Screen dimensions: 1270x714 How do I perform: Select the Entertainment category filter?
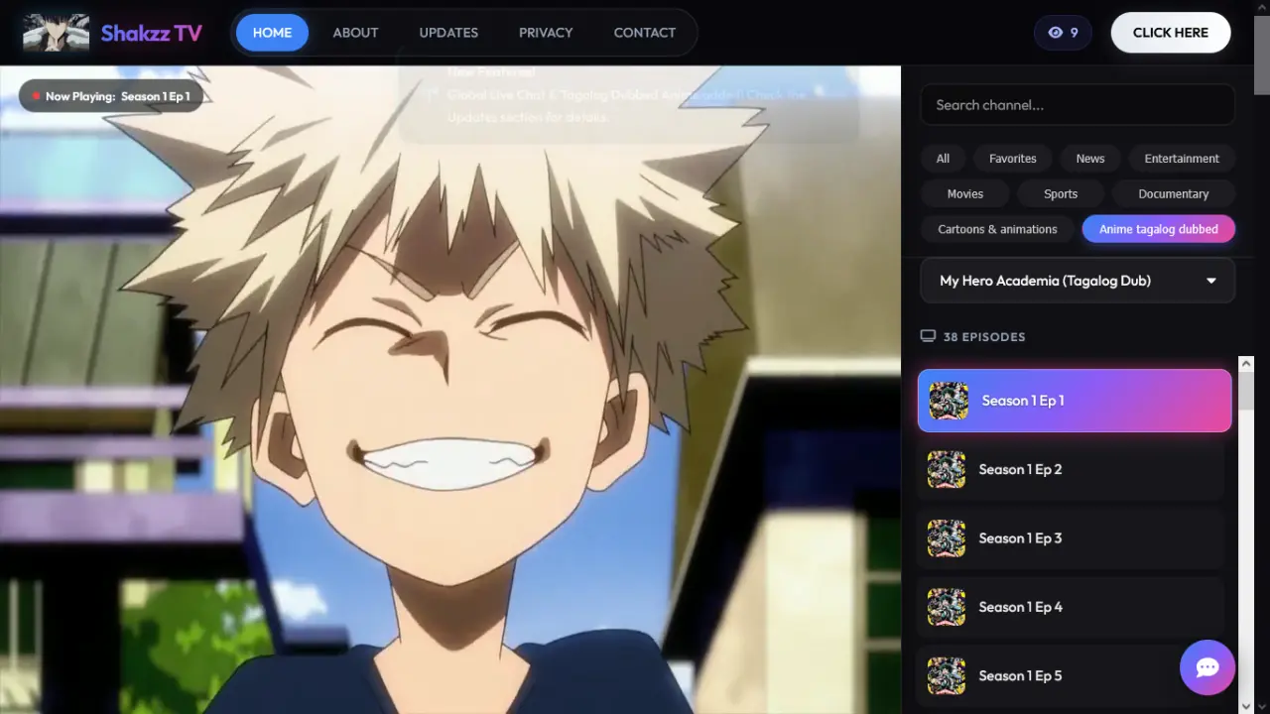pyautogui.click(x=1182, y=159)
